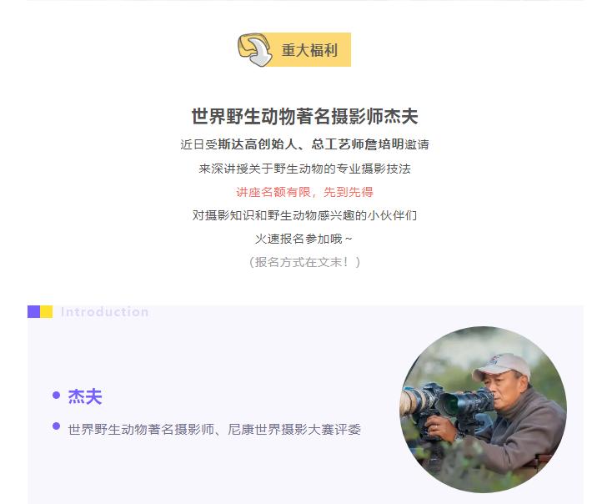Viewport: 597px width, 504px height.
Task: Click the line 来深讲授关于野生动物的专业摄影技法
Action: (x=304, y=169)
